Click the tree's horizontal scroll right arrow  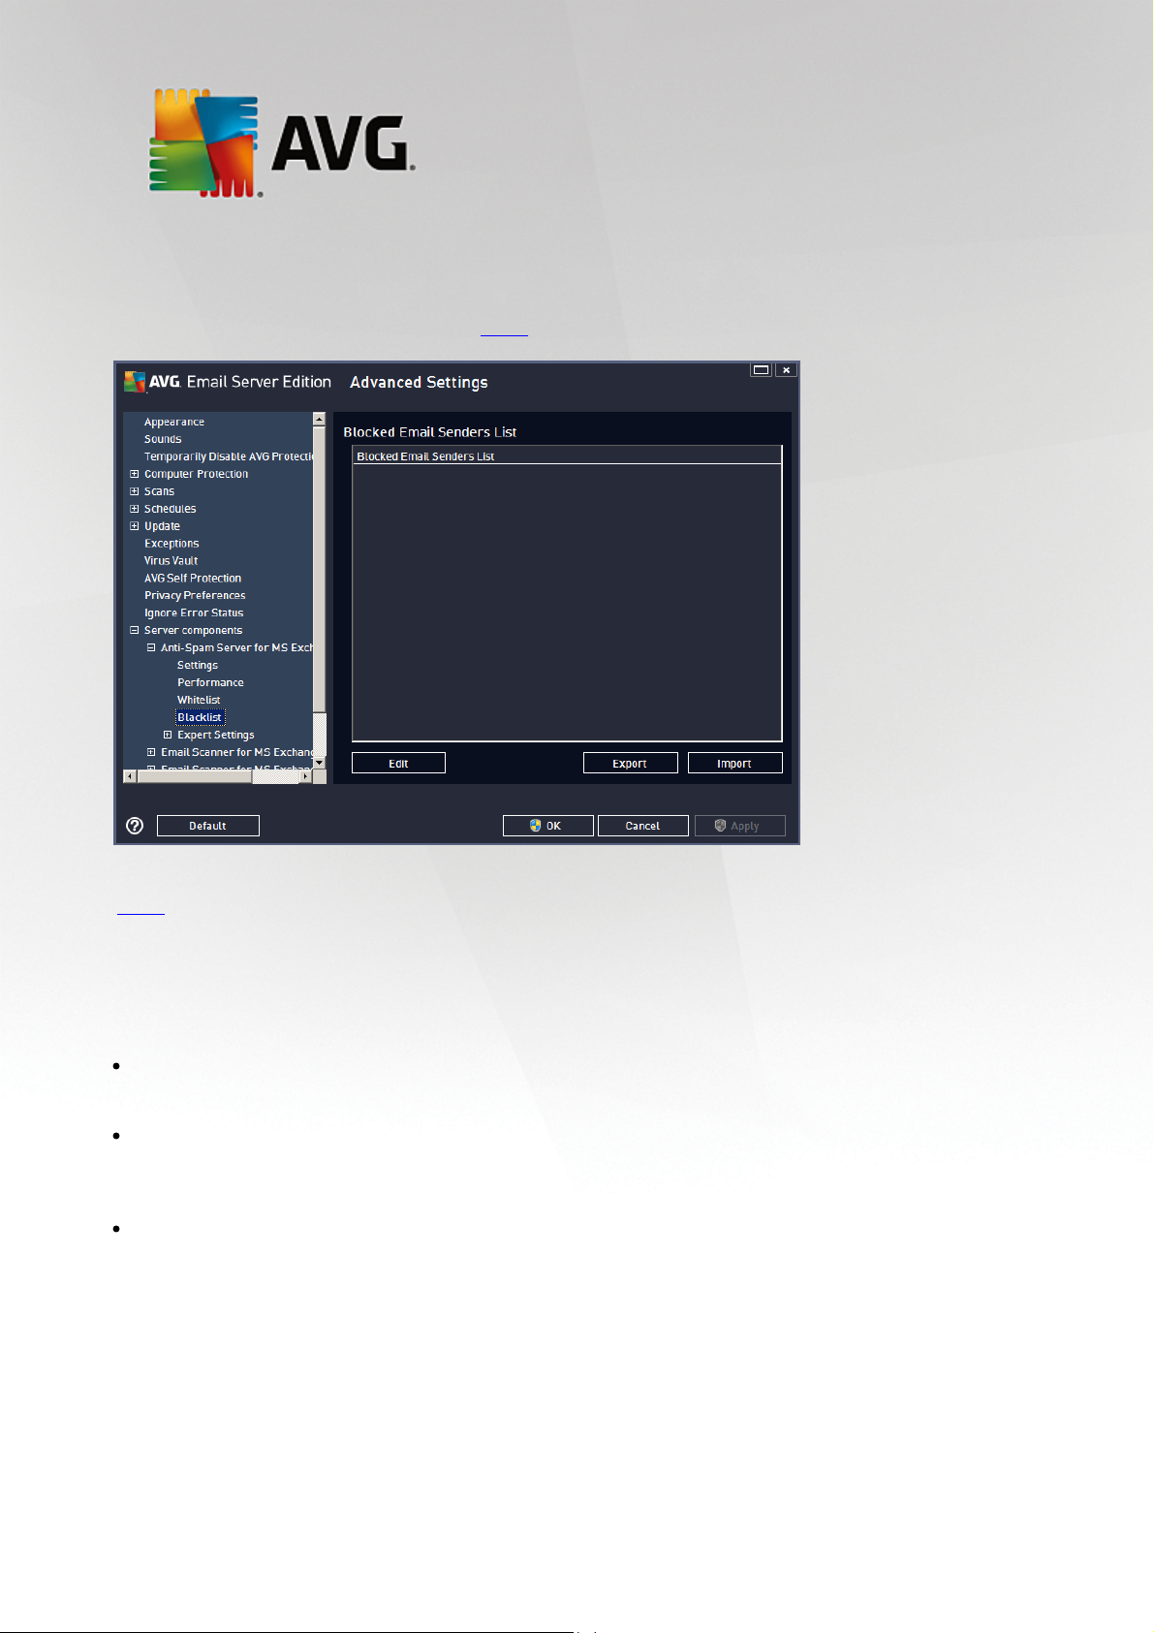click(x=305, y=776)
